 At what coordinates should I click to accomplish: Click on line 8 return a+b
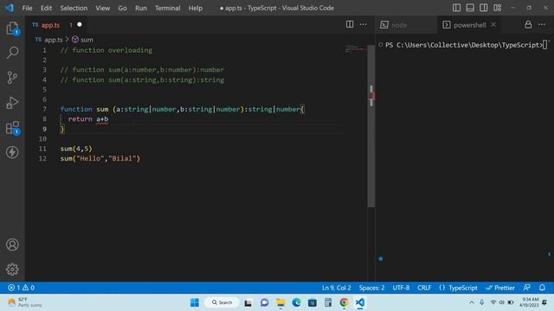(88, 119)
